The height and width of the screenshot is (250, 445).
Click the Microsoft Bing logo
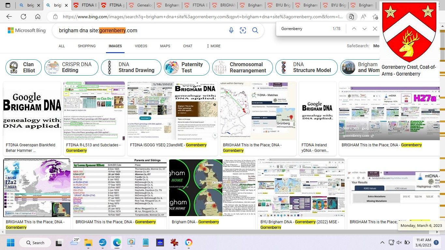point(27,30)
